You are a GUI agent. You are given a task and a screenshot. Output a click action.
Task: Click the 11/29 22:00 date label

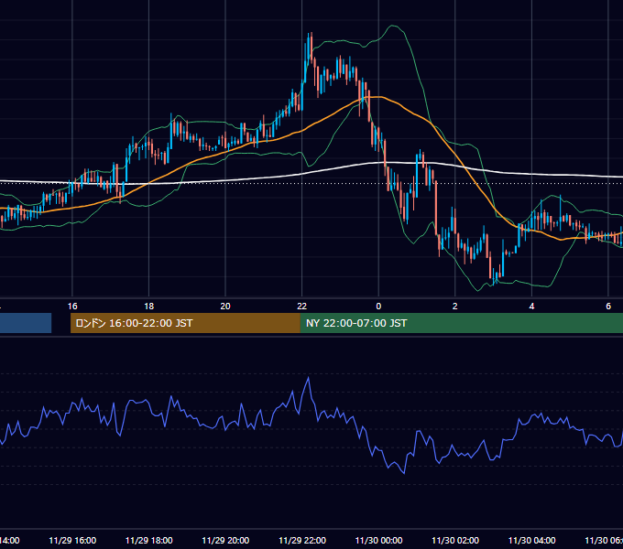coord(302,540)
